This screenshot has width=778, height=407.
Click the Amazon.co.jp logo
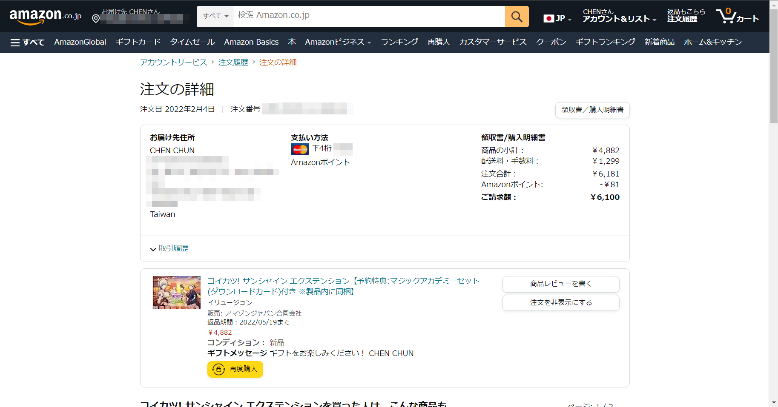[45, 17]
